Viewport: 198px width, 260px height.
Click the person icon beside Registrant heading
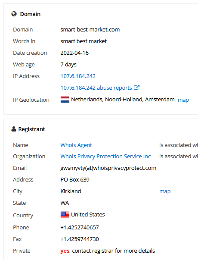(14, 129)
